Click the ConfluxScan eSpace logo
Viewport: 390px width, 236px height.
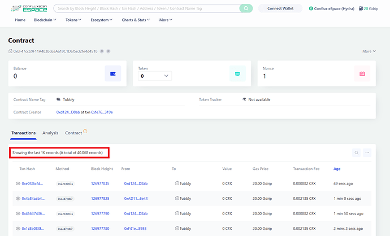click(29, 8)
